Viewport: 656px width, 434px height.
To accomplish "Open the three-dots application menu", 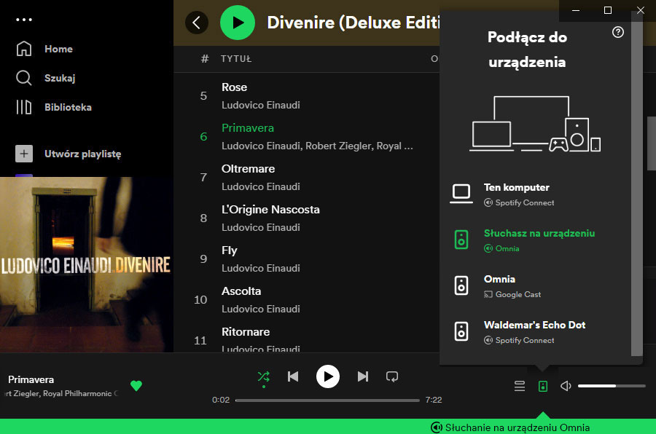I will point(24,20).
